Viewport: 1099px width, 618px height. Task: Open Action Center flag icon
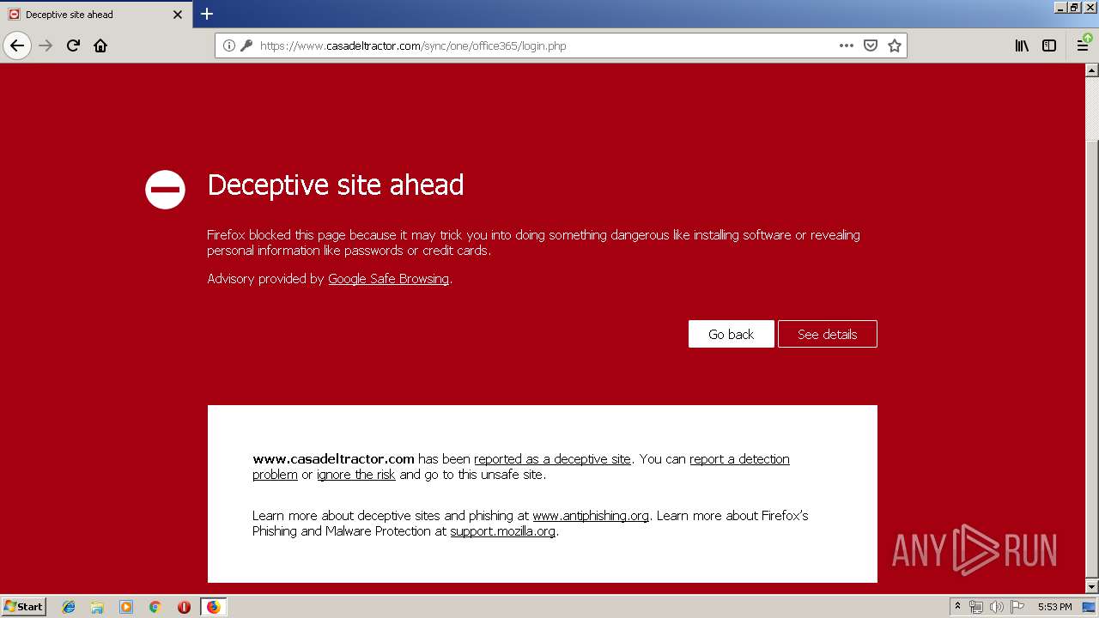click(x=1017, y=607)
